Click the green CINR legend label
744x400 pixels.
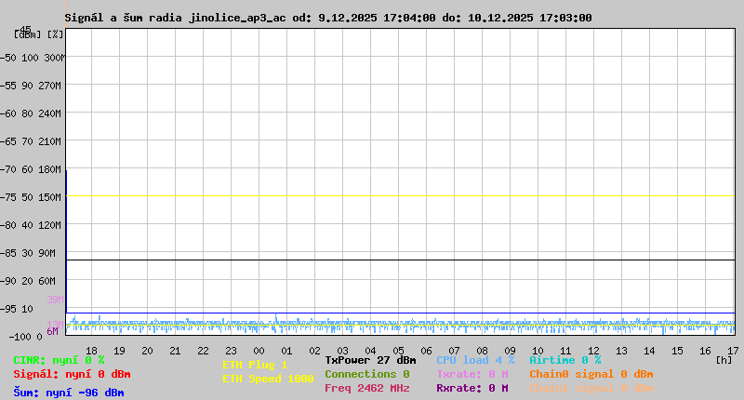[x=59, y=360]
